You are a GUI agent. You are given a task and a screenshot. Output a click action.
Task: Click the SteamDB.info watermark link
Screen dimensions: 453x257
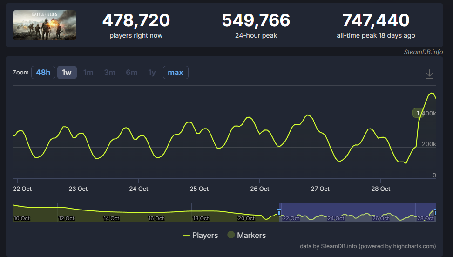[x=423, y=52]
